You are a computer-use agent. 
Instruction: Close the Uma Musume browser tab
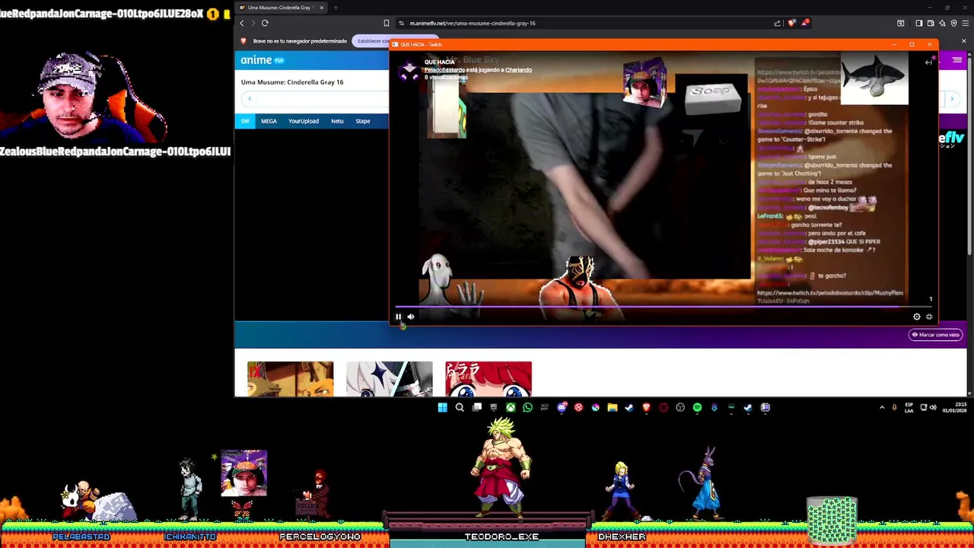pyautogui.click(x=321, y=8)
